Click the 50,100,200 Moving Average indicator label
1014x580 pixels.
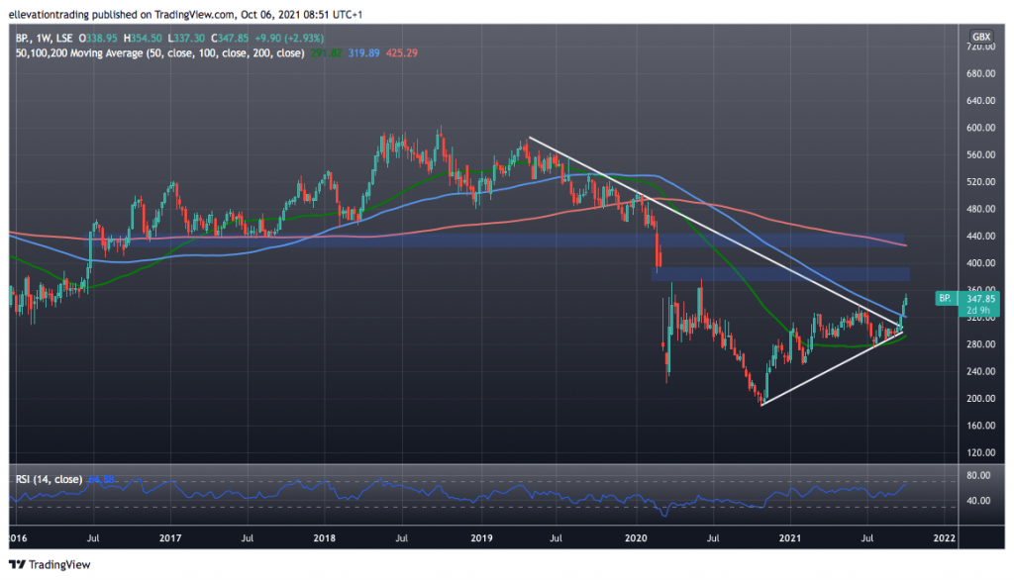coord(159,53)
